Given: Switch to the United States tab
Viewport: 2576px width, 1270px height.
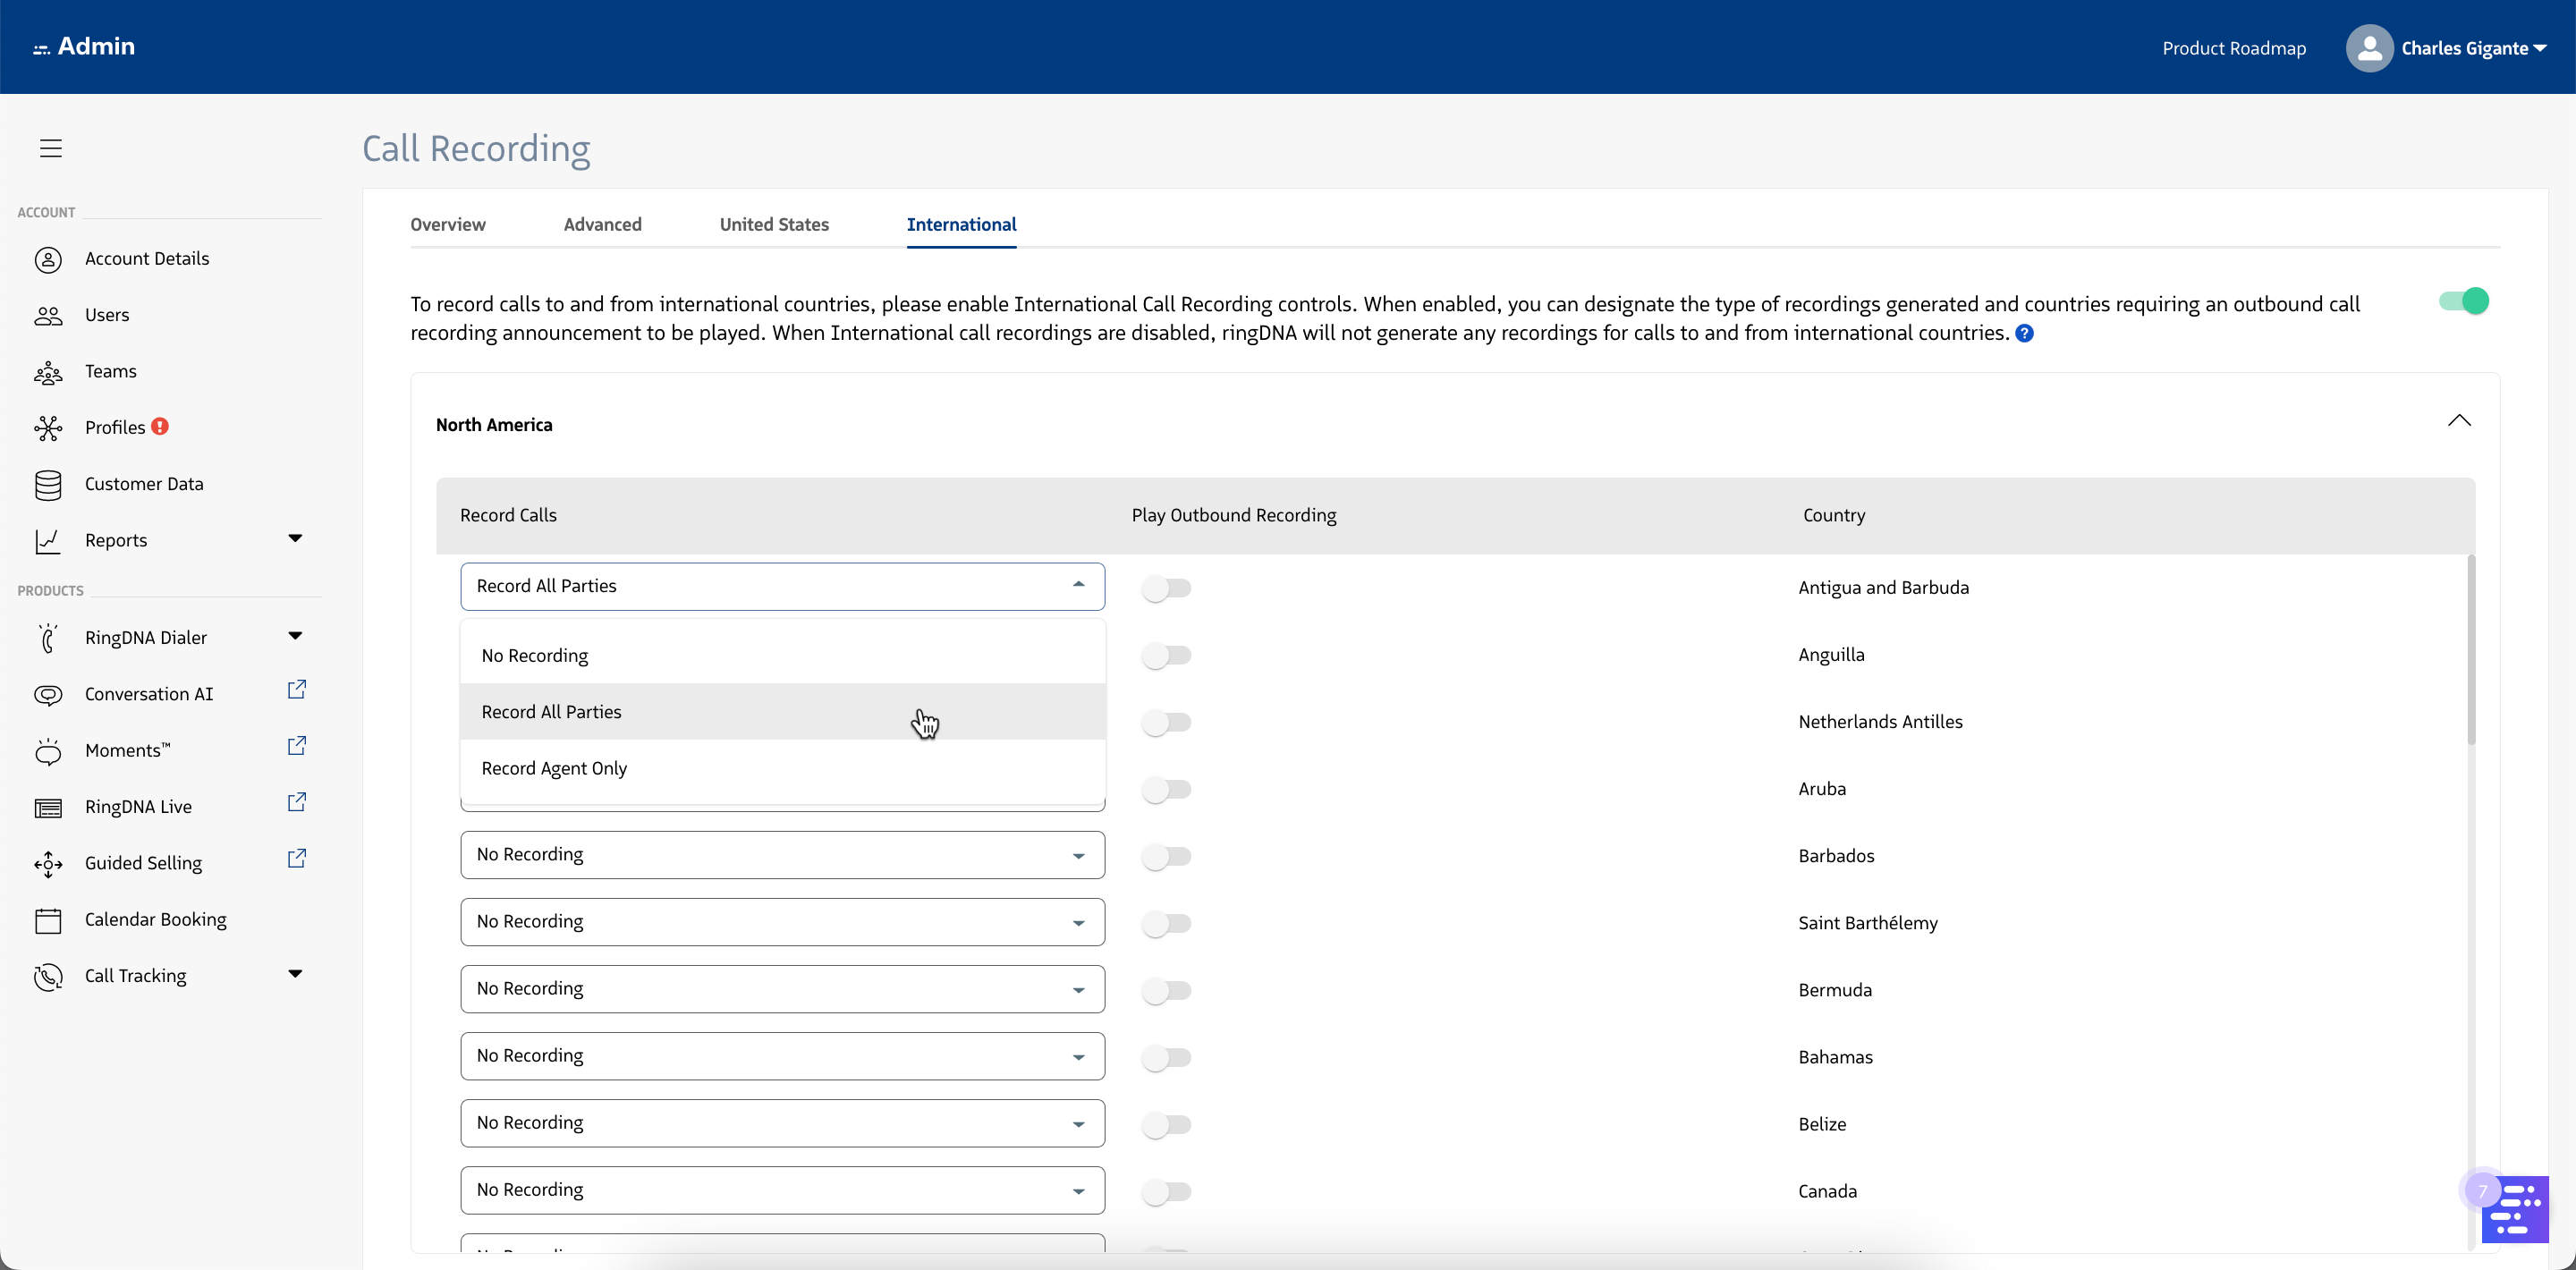Looking at the screenshot, I should (774, 225).
